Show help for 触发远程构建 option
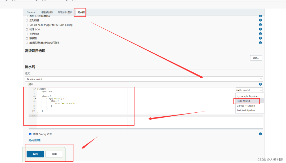 point(260,43)
